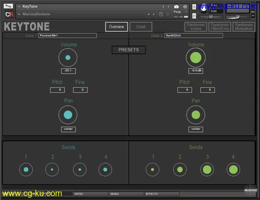This screenshot has height=200, width=260.
Task: Open the PRESETS panel
Action: (x=128, y=50)
